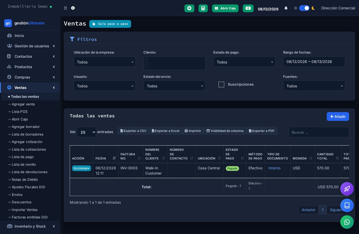Click the hamburger menu icon in header
Image resolution: width=359 pixels, height=234 pixels.
[x=65, y=8]
